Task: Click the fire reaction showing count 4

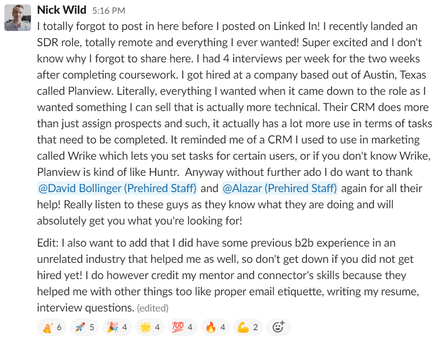Action: pos(215,327)
